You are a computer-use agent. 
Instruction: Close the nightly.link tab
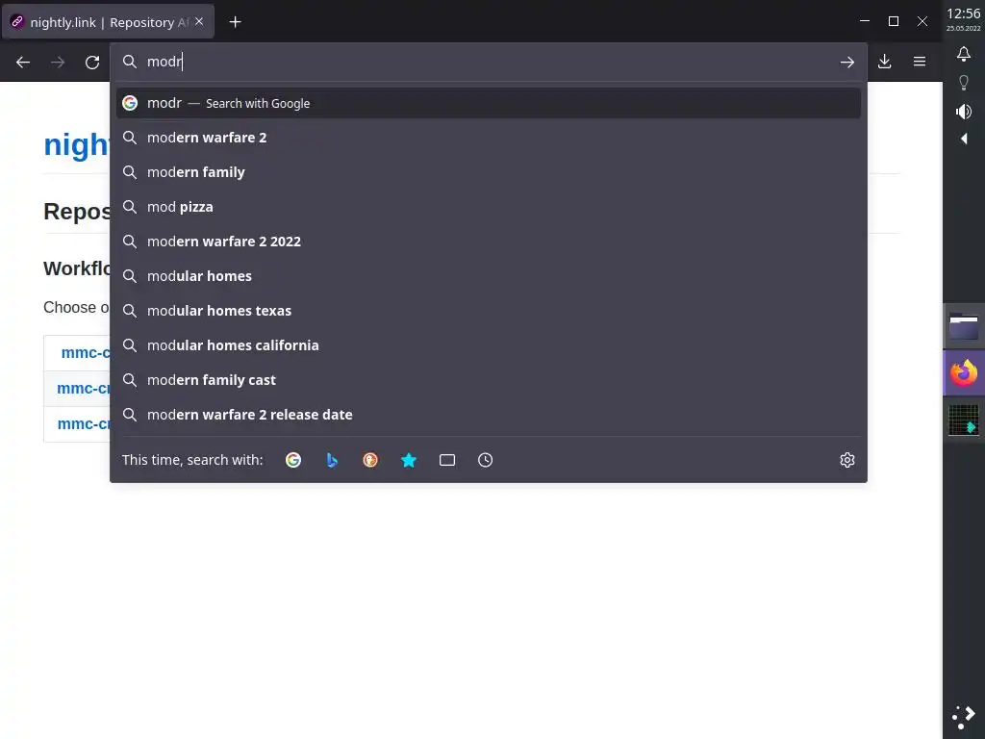(199, 21)
